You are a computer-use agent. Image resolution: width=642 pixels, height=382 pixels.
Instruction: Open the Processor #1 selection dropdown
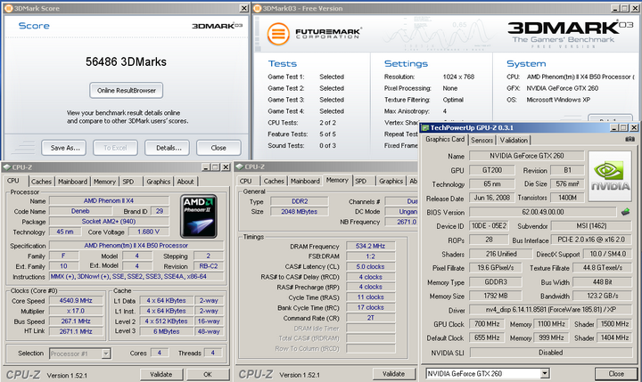click(106, 354)
